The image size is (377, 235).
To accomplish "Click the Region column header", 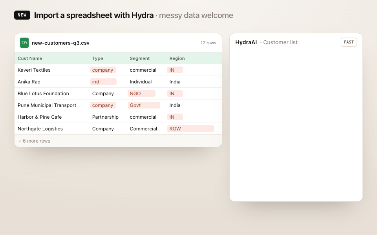I will (177, 58).
